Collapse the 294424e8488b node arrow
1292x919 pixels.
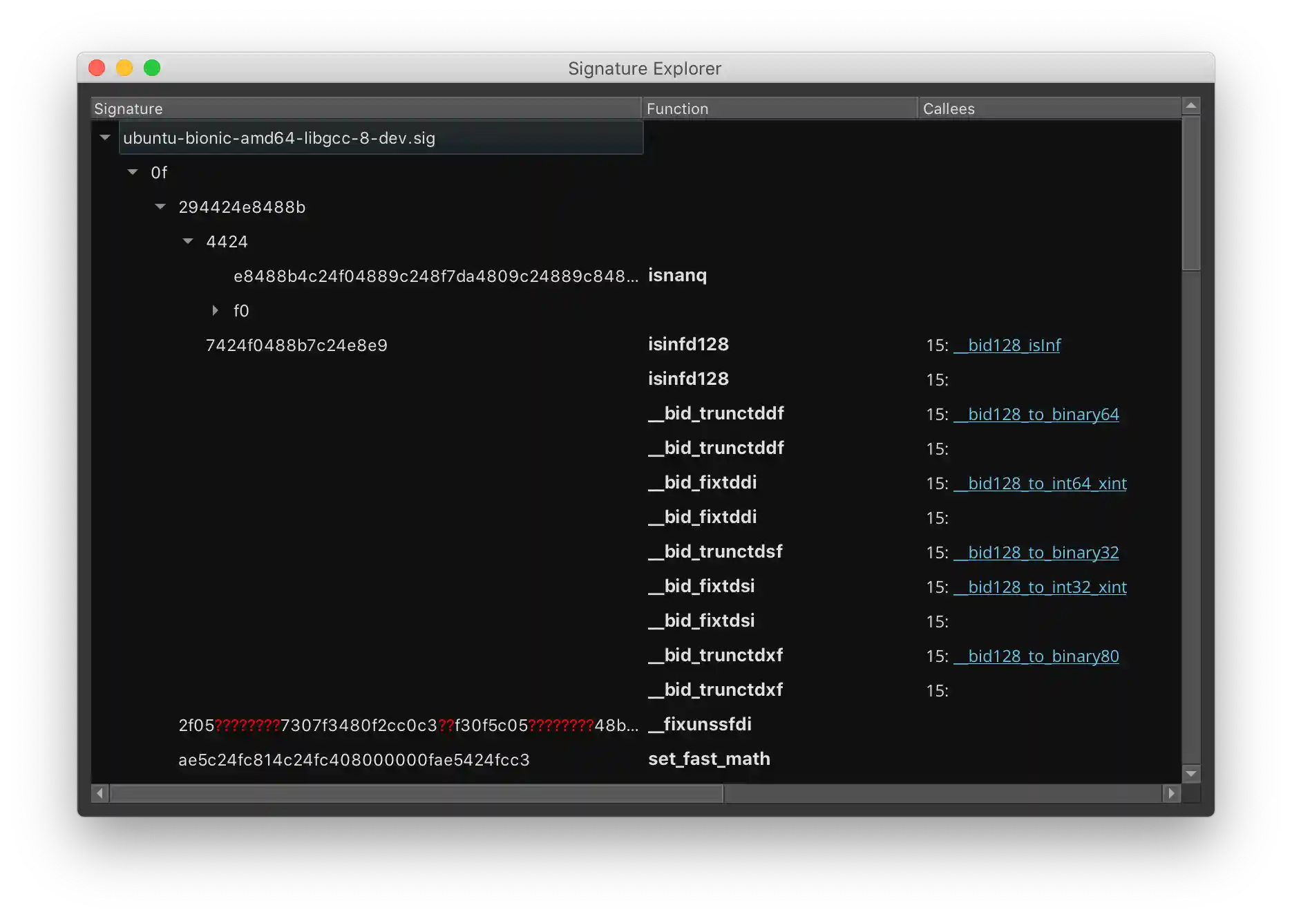[160, 207]
